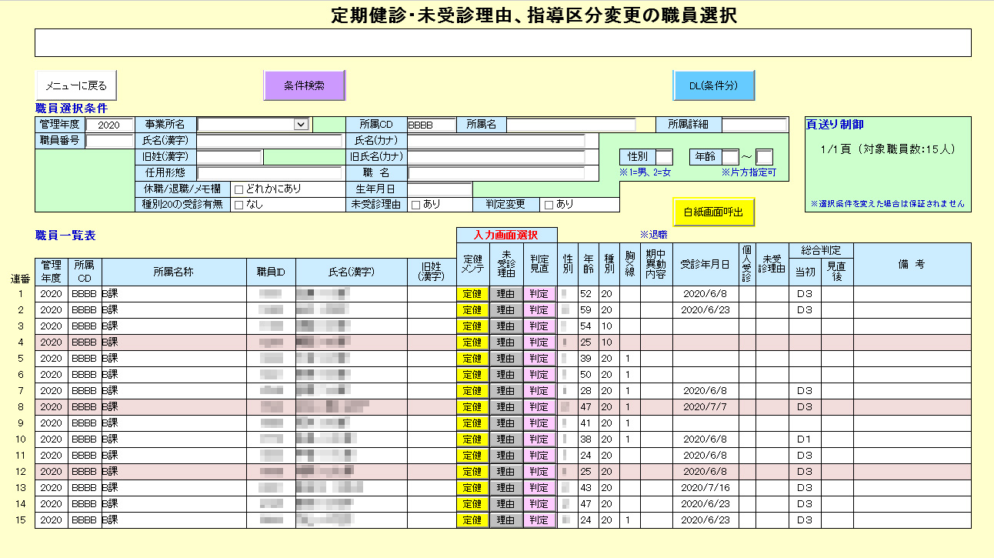Click 定健 button in row 8

(472, 407)
